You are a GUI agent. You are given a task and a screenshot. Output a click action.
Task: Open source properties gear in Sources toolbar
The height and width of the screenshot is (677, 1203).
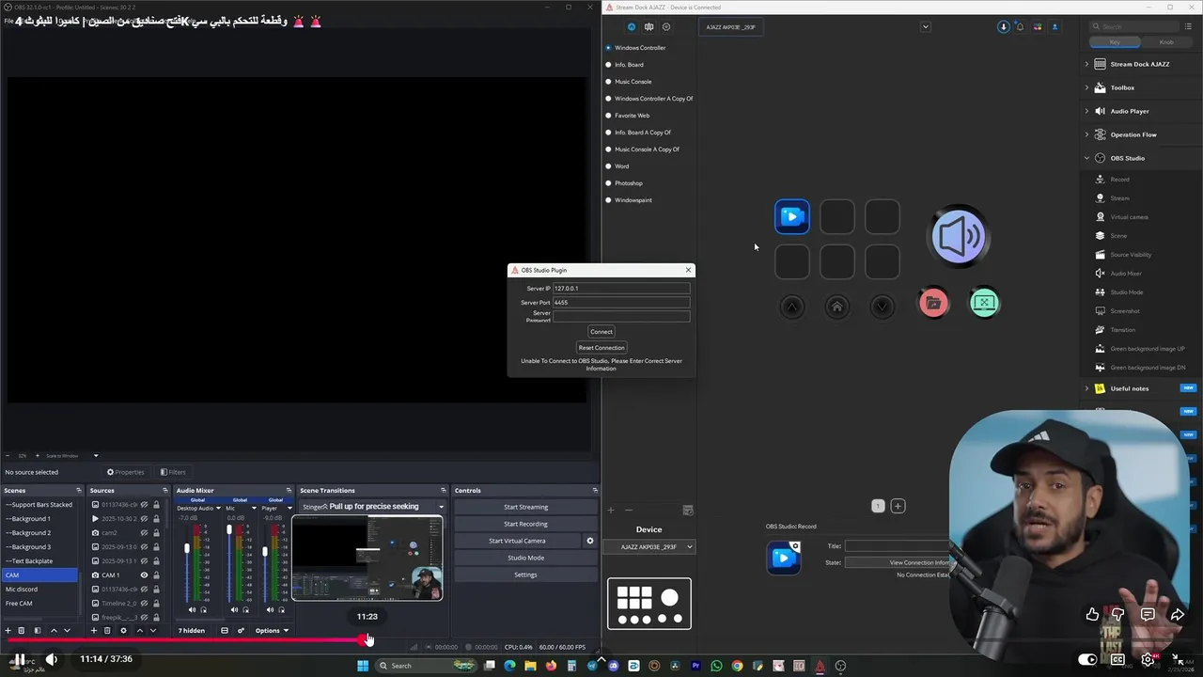[x=123, y=630]
